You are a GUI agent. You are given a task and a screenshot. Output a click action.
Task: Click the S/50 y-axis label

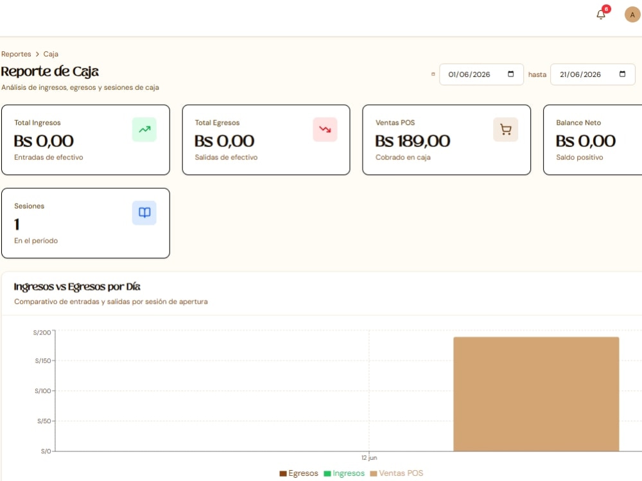44,421
